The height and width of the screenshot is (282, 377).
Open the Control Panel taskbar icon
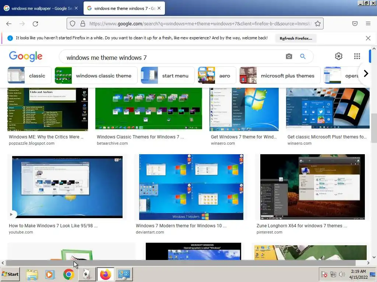tap(124, 274)
